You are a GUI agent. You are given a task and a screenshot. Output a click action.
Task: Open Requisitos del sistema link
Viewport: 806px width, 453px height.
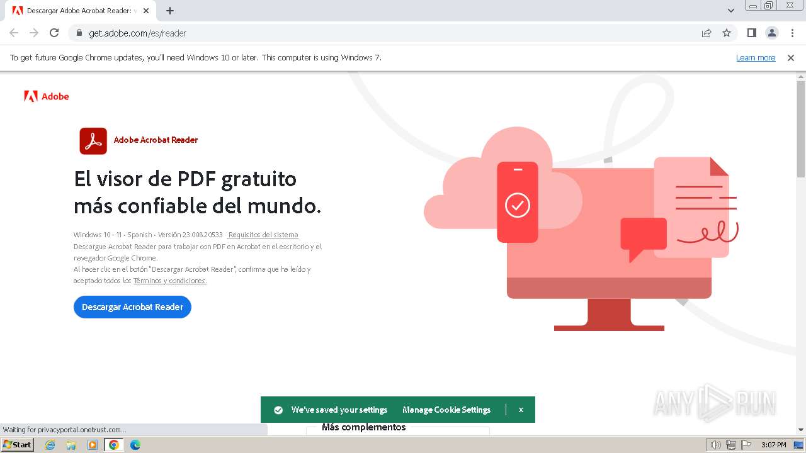point(263,235)
